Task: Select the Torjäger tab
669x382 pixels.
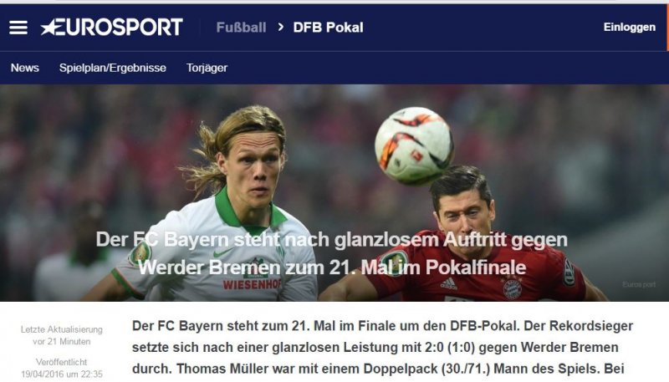Action: click(207, 68)
